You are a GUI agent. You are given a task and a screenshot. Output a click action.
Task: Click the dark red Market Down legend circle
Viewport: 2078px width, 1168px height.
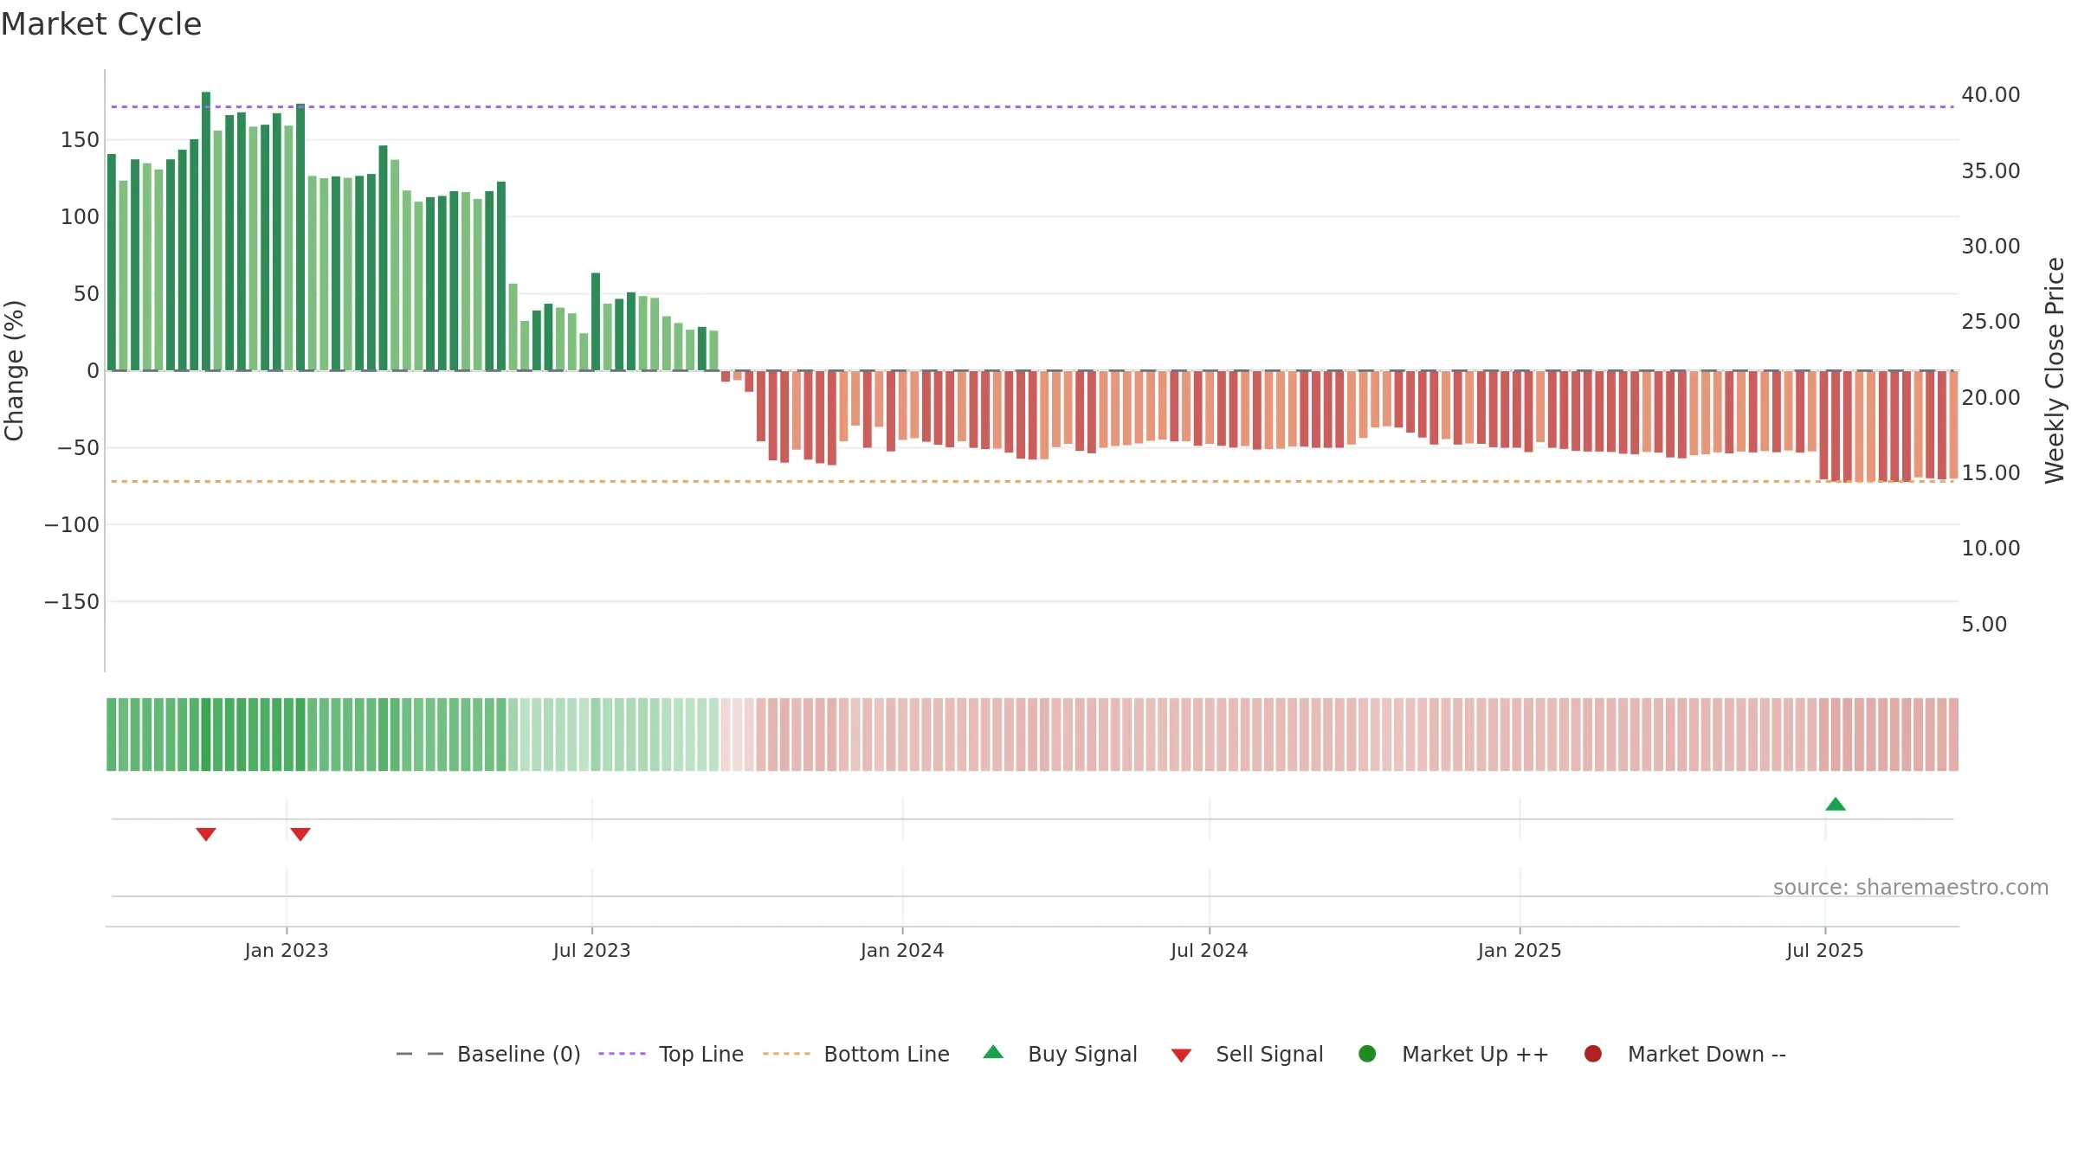coord(1593,1054)
